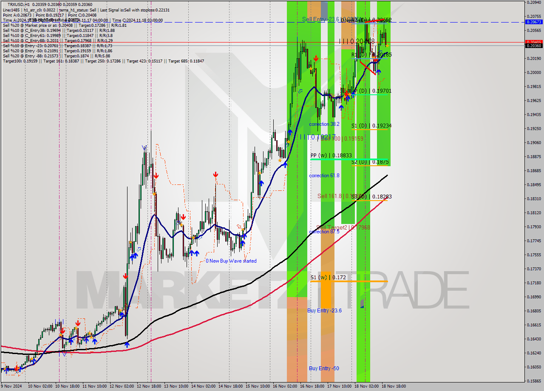
Task: Click the black 0.20360 current price tag
Action: 534,45
